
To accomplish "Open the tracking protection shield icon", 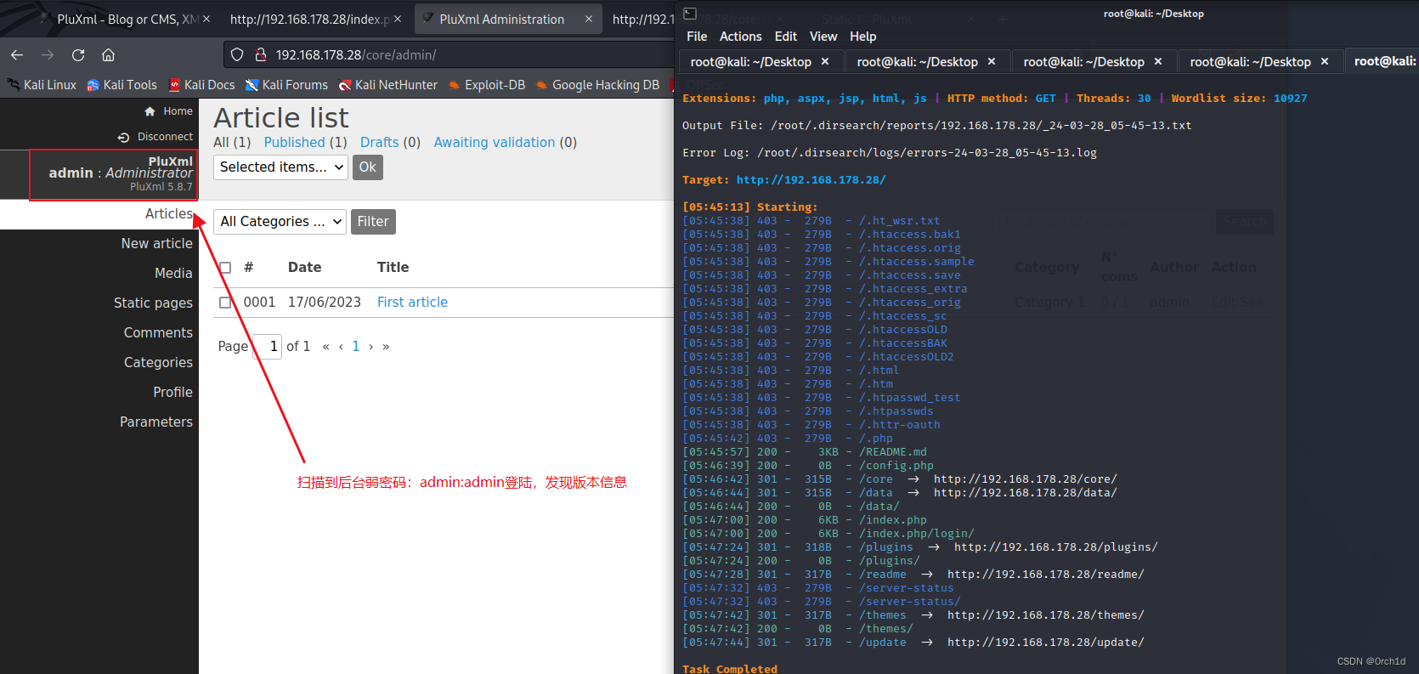I will click(x=237, y=55).
